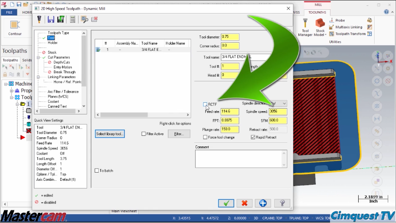This screenshot has height=223, width=396.
Task: Click the tree list scroll-down arrow
Action: [x=84, y=106]
